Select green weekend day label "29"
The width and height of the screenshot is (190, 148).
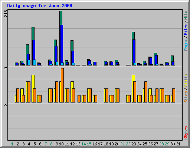[167, 144]
